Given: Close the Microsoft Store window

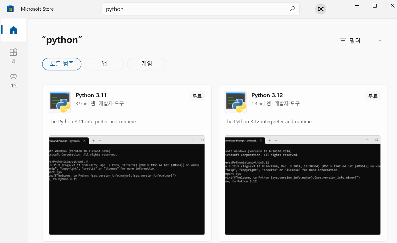Looking at the screenshot, I should (x=393, y=6).
